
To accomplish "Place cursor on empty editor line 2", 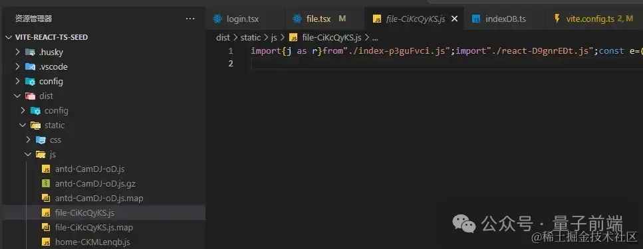I will pyautogui.click(x=447, y=64).
